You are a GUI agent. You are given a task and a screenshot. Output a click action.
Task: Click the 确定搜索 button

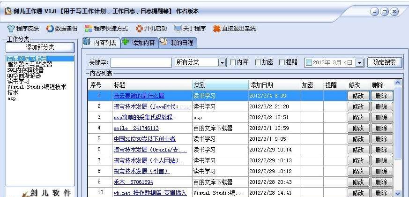point(385,62)
